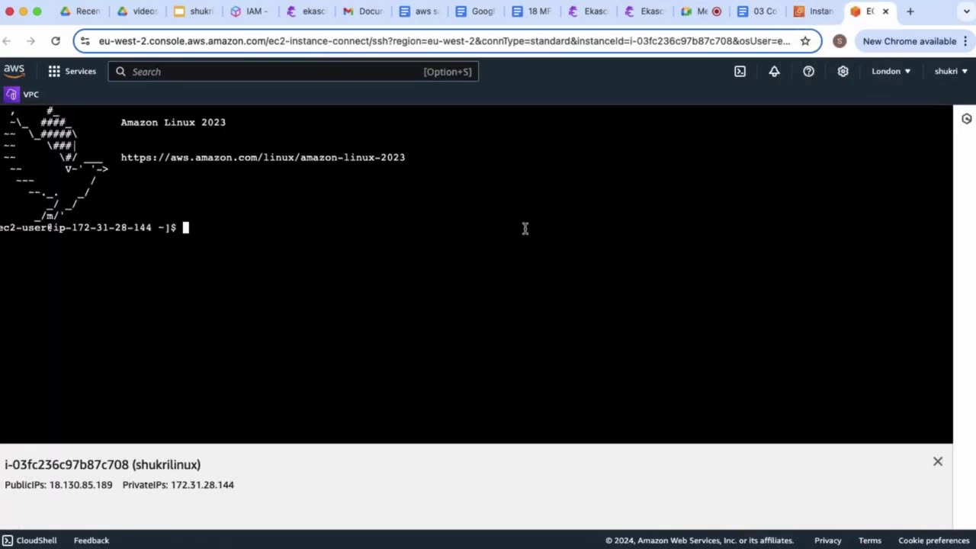
Task: Click the Services label in navigation
Action: pyautogui.click(x=81, y=71)
